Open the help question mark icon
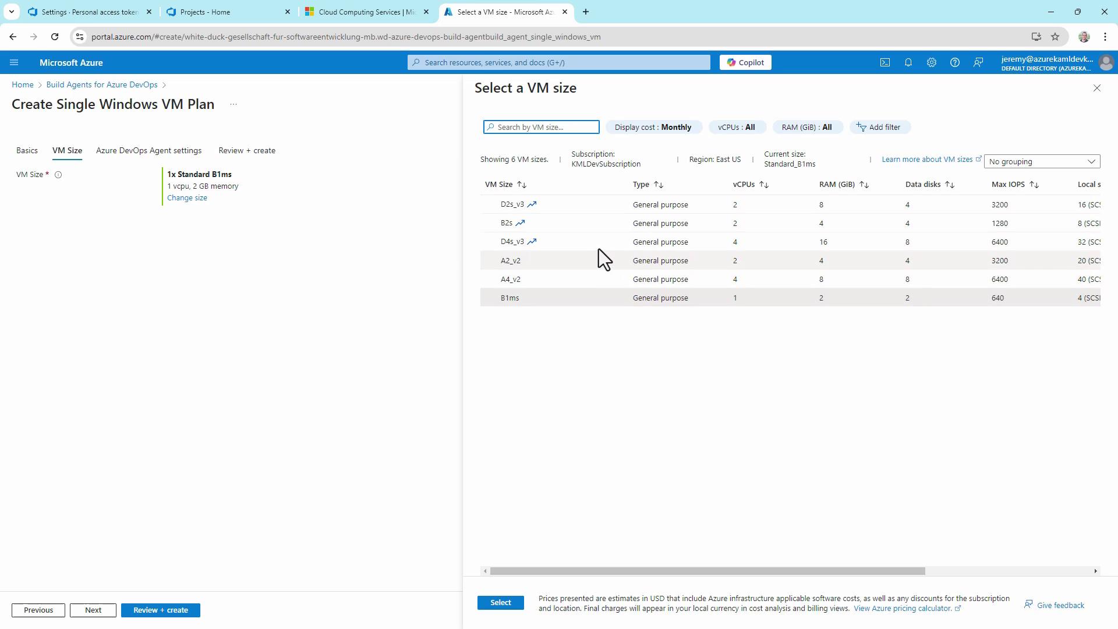The height and width of the screenshot is (629, 1118). [x=955, y=62]
